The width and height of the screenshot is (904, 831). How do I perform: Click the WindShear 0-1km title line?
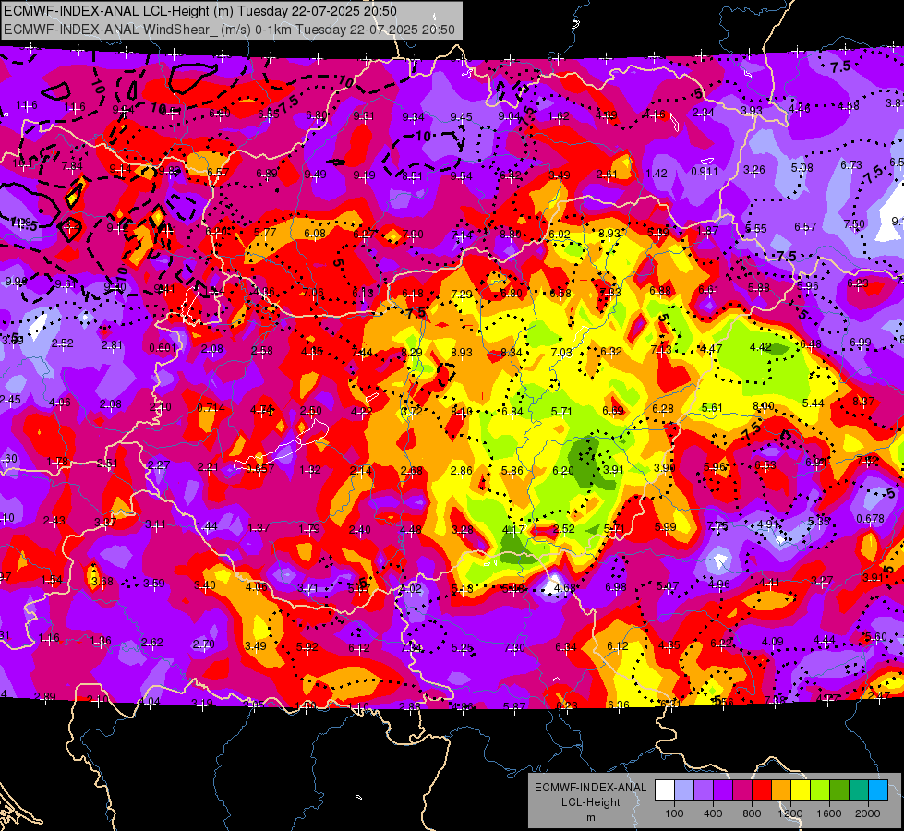[229, 30]
